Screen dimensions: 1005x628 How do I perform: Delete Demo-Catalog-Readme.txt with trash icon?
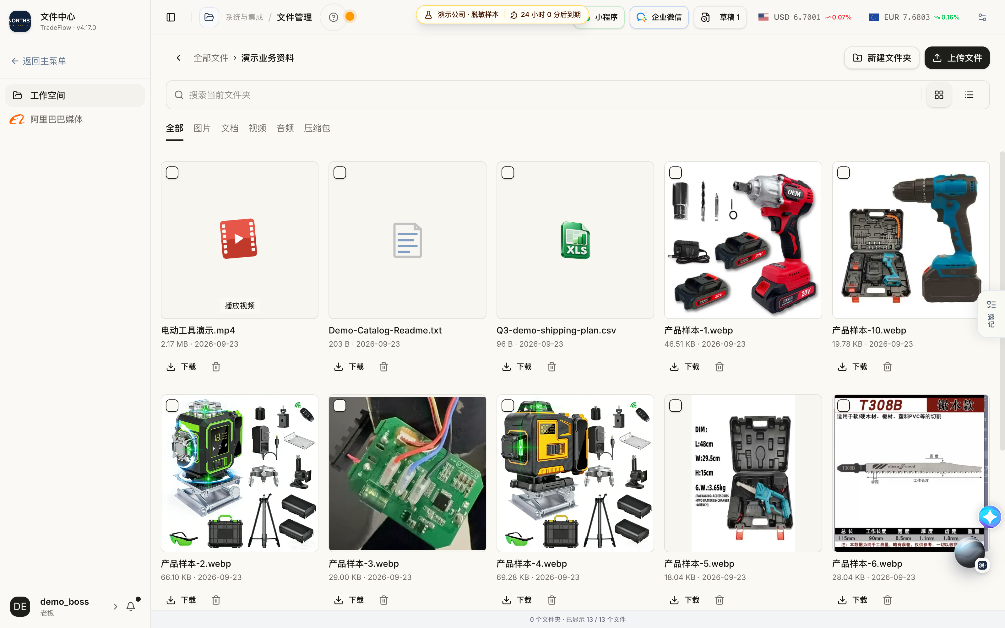click(x=384, y=367)
